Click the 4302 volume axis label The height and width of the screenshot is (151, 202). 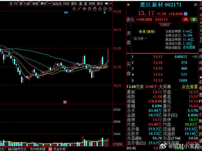(x=117, y=110)
